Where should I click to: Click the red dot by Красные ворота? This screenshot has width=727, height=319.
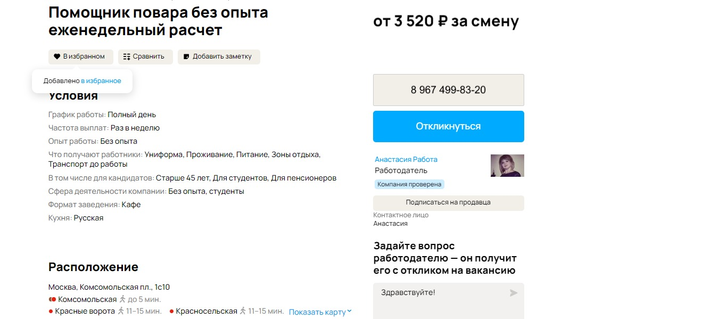(x=51, y=312)
